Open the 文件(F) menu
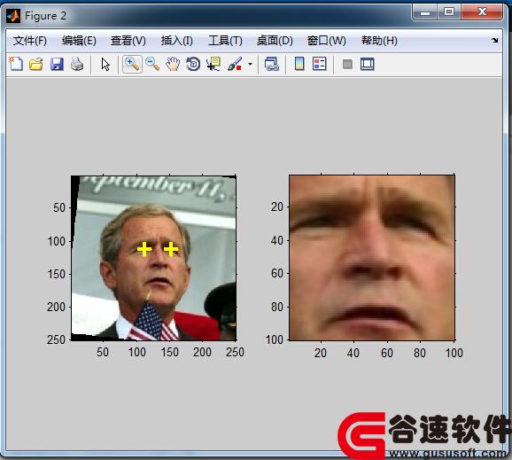This screenshot has height=460, width=512. point(30,41)
